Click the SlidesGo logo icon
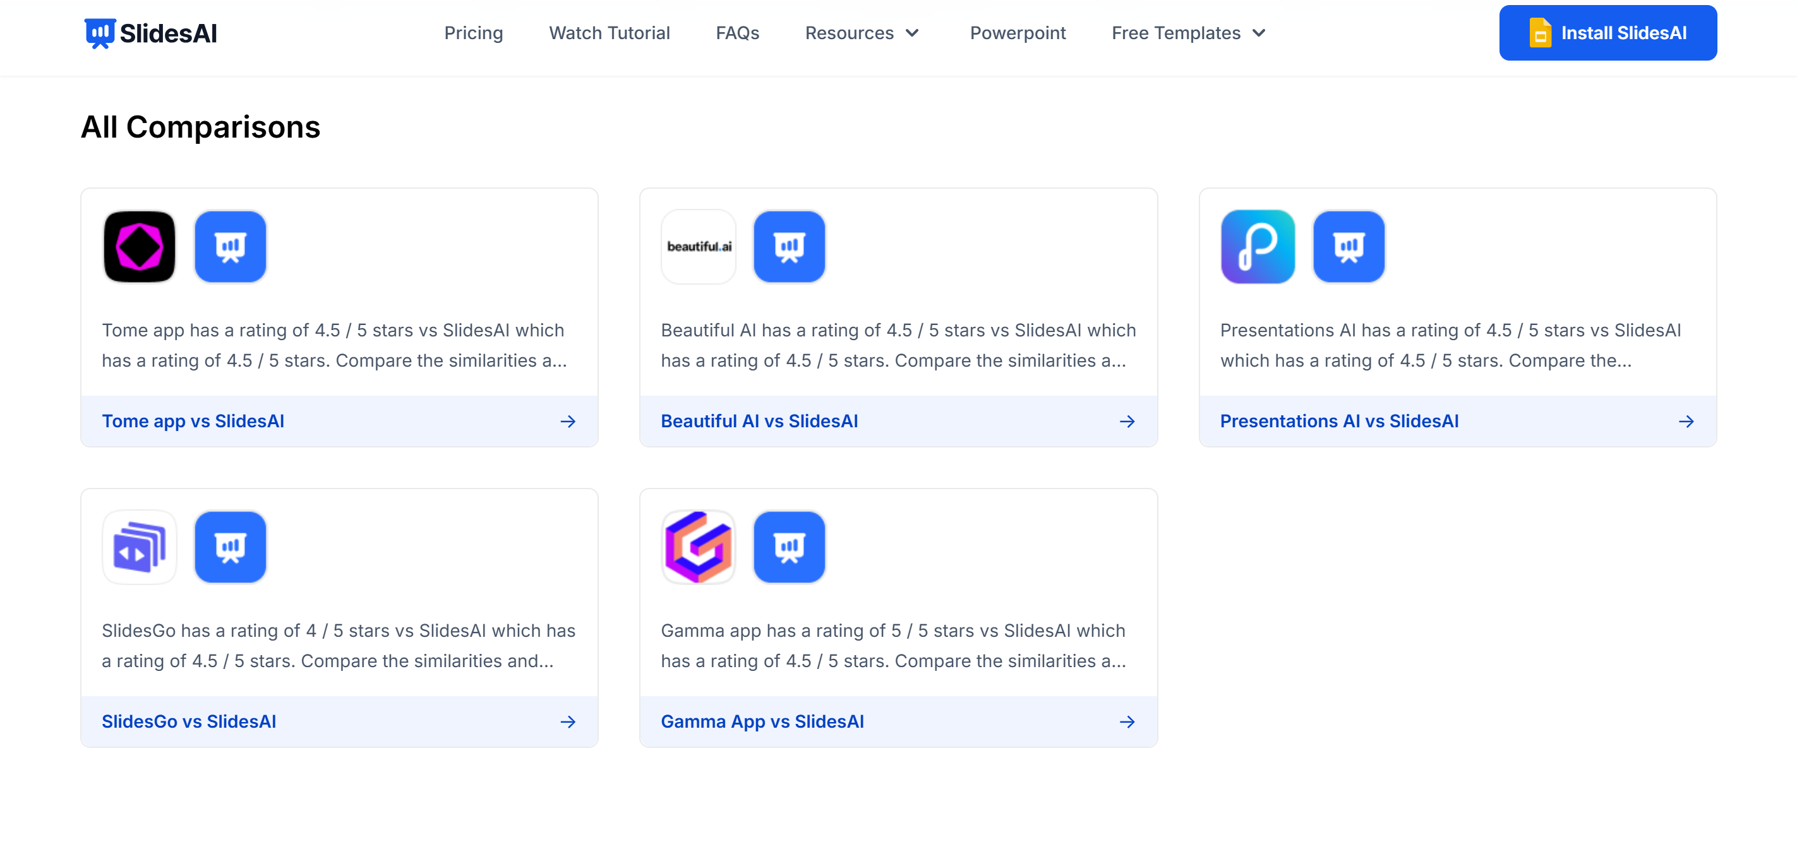The height and width of the screenshot is (847, 1797). point(140,547)
